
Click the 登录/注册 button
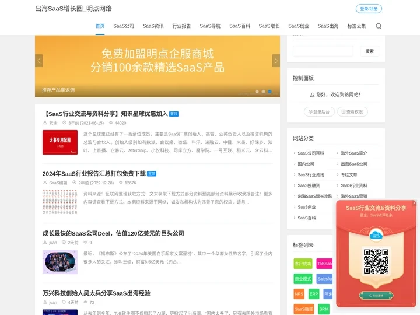(x=369, y=9)
